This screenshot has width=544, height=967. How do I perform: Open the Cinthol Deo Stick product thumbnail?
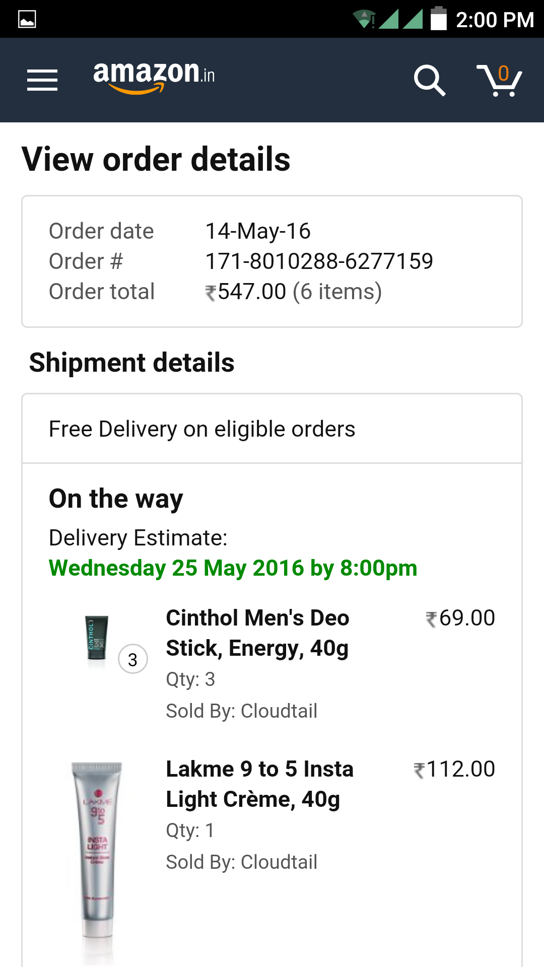97,638
